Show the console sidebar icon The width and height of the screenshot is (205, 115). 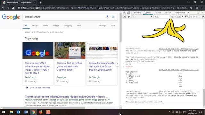(x=124, y=17)
